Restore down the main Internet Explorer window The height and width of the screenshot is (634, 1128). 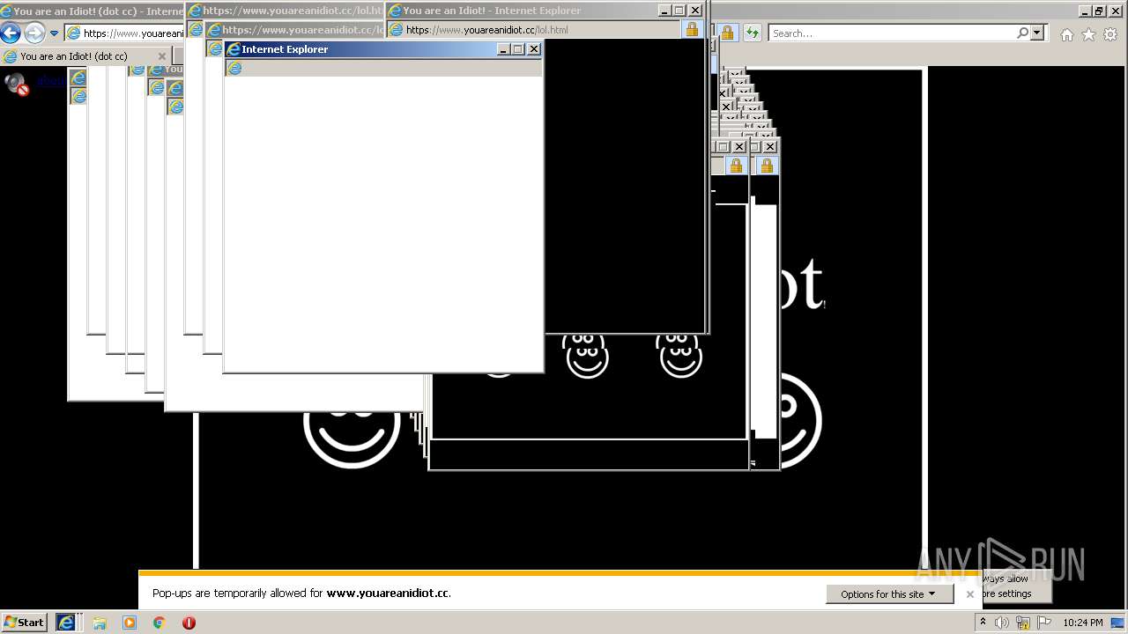1099,11
